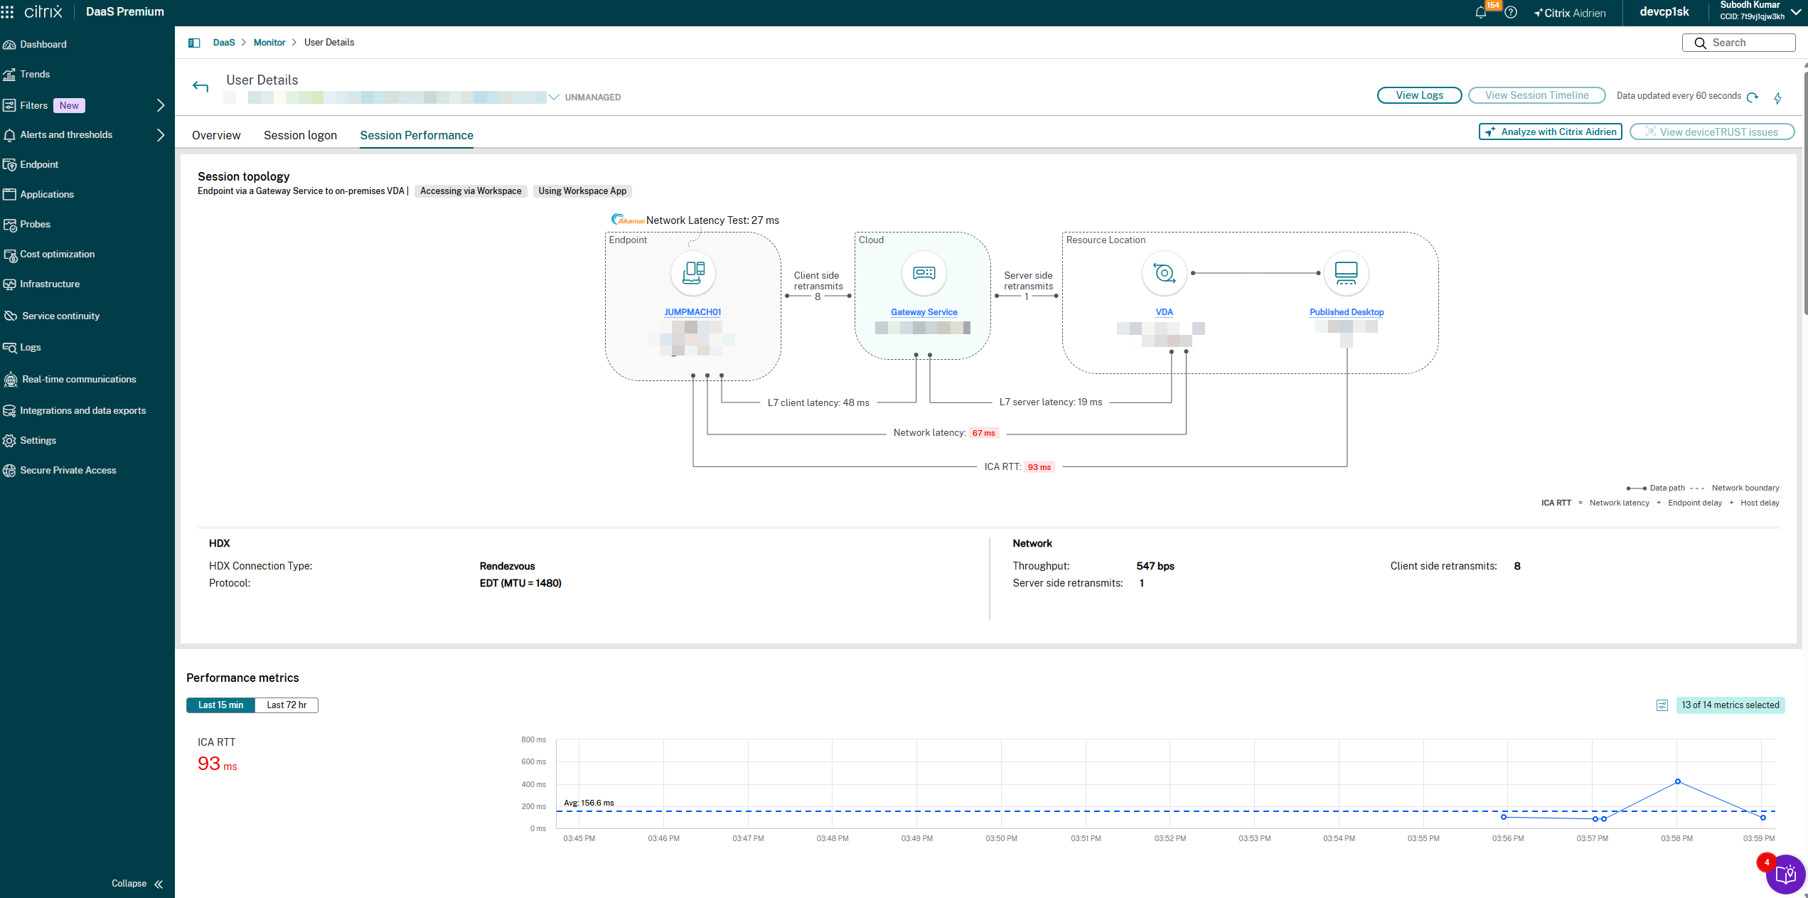Viewport: 1808px width, 898px height.
Task: Click the Monitor breadcrumb link
Action: (x=269, y=43)
